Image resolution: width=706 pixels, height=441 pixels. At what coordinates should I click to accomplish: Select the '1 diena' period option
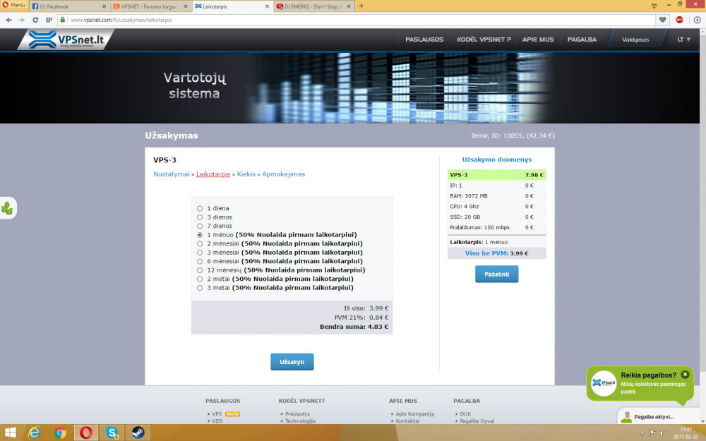coord(200,208)
